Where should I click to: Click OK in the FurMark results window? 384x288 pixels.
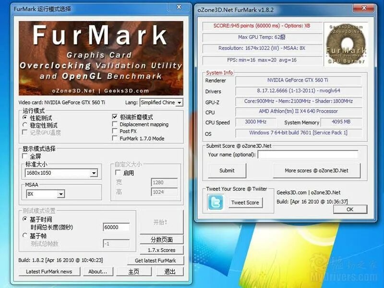pos(350,209)
